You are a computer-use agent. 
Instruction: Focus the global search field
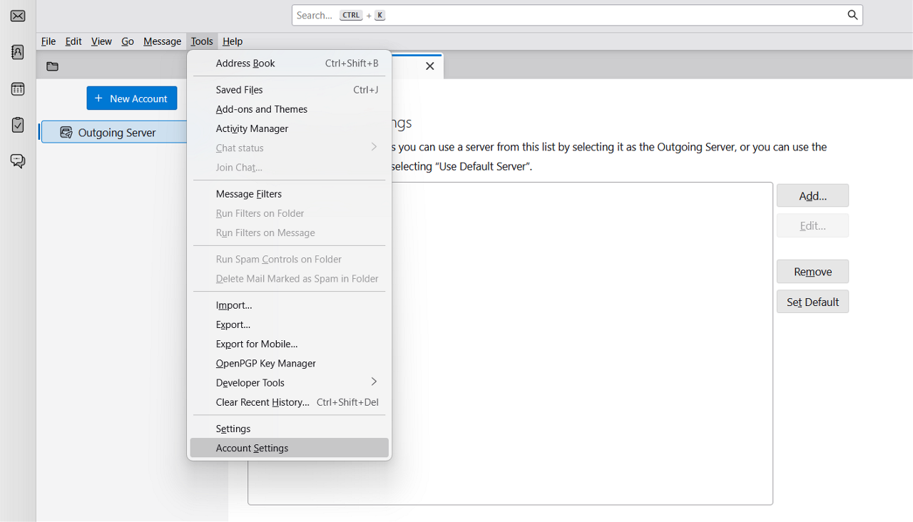pos(571,15)
